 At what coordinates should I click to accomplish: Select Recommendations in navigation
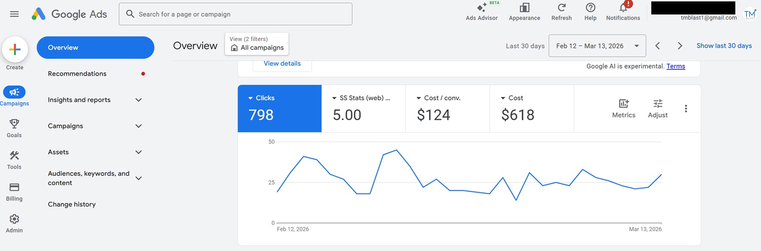tap(77, 74)
